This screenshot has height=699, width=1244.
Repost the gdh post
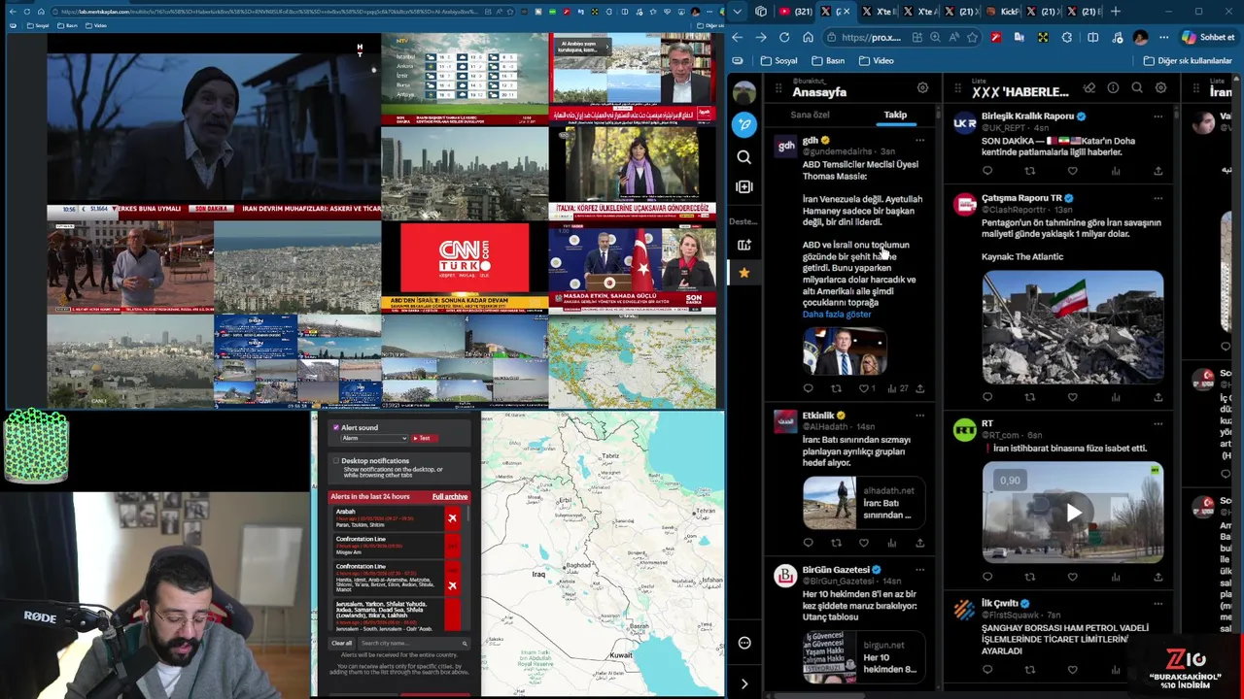(836, 388)
